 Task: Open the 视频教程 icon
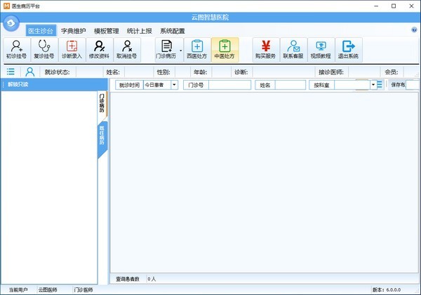click(321, 50)
